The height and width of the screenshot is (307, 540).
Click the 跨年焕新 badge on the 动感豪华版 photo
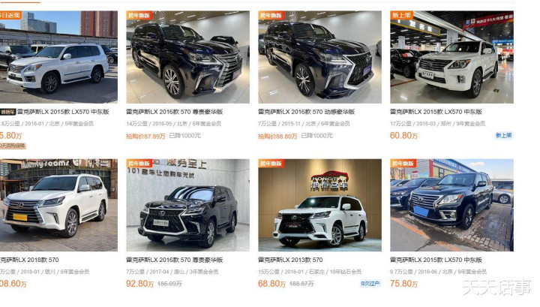(271, 15)
